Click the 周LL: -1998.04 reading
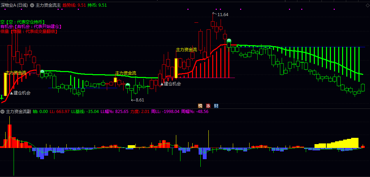370x177 pixels. click(165, 112)
